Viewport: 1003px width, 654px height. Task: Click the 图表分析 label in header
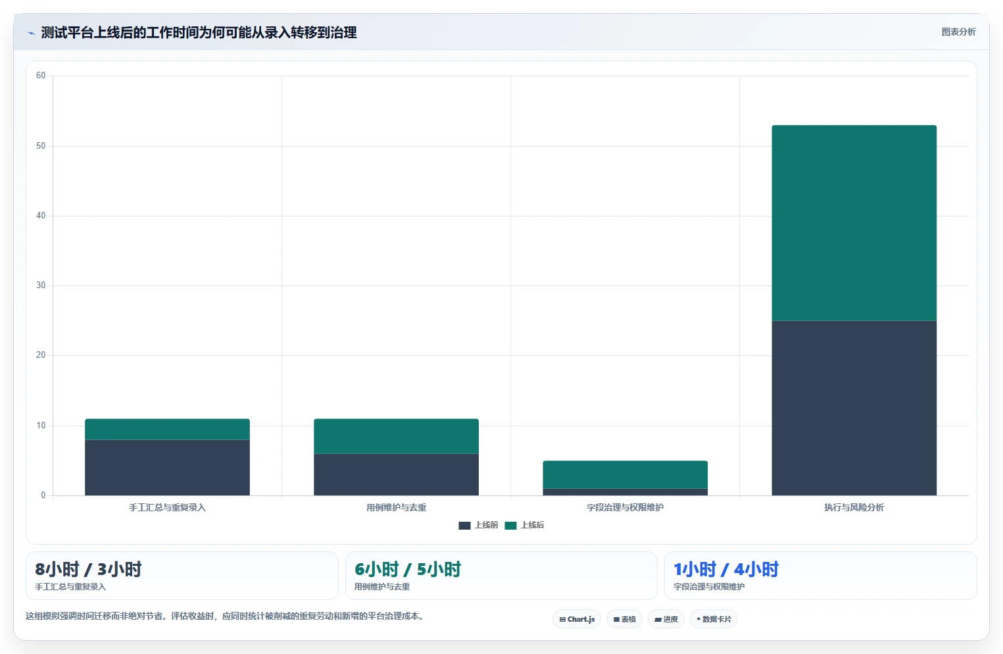point(958,32)
